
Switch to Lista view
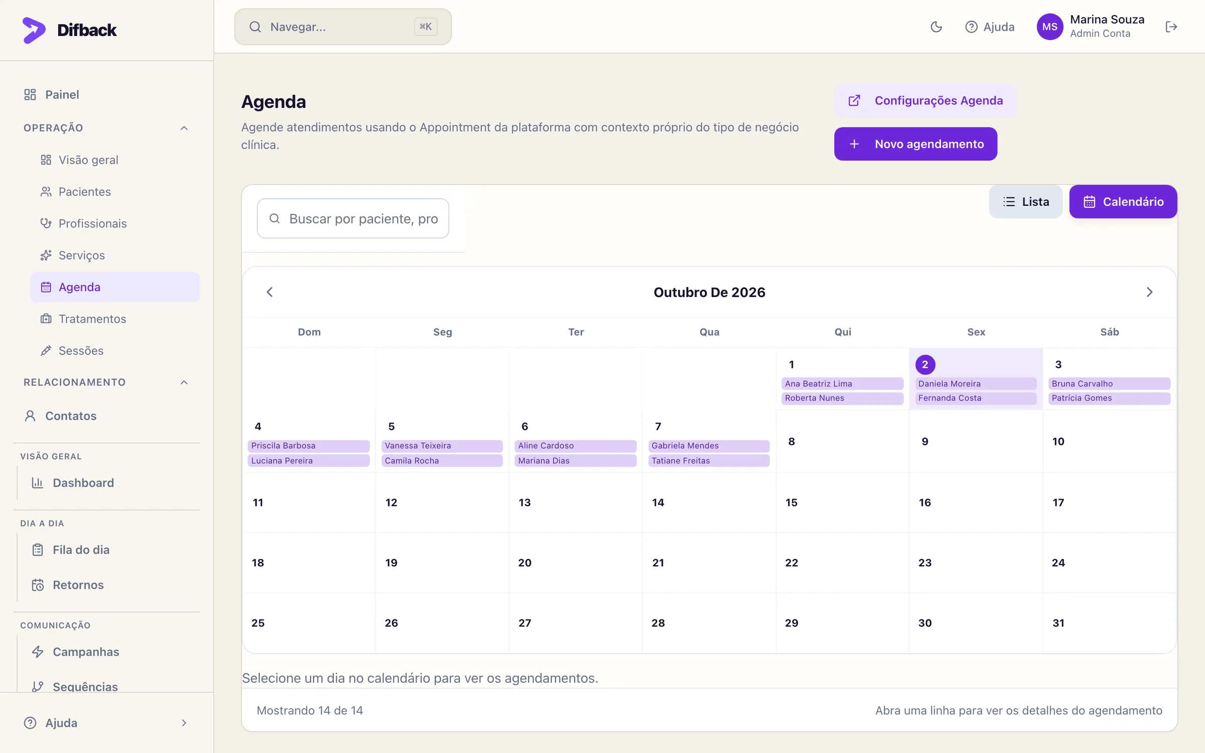1026,202
